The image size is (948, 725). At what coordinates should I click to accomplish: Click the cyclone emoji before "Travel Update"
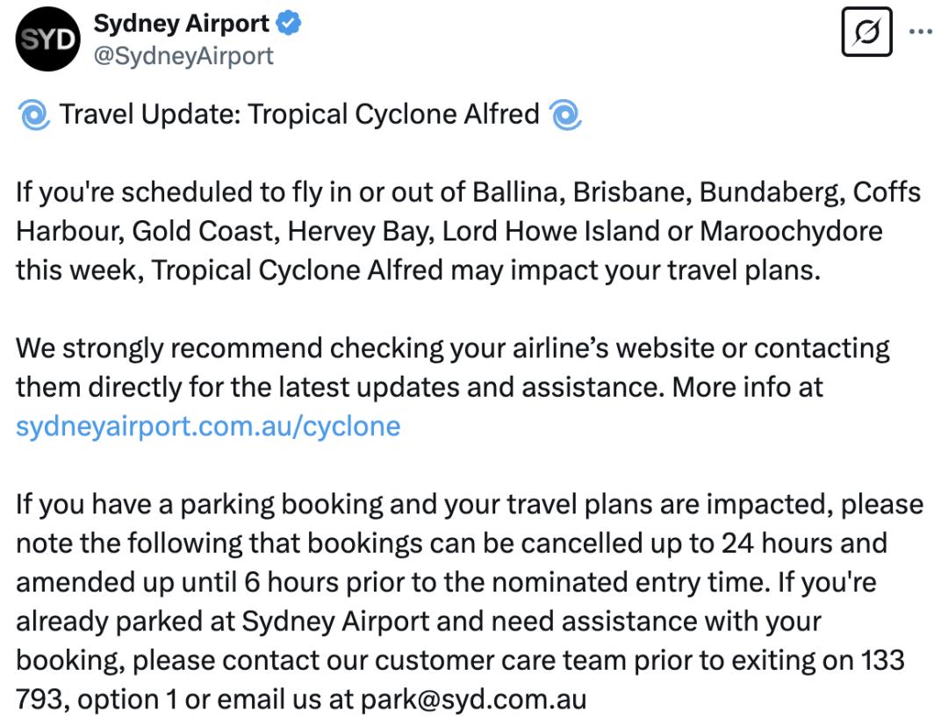point(33,115)
